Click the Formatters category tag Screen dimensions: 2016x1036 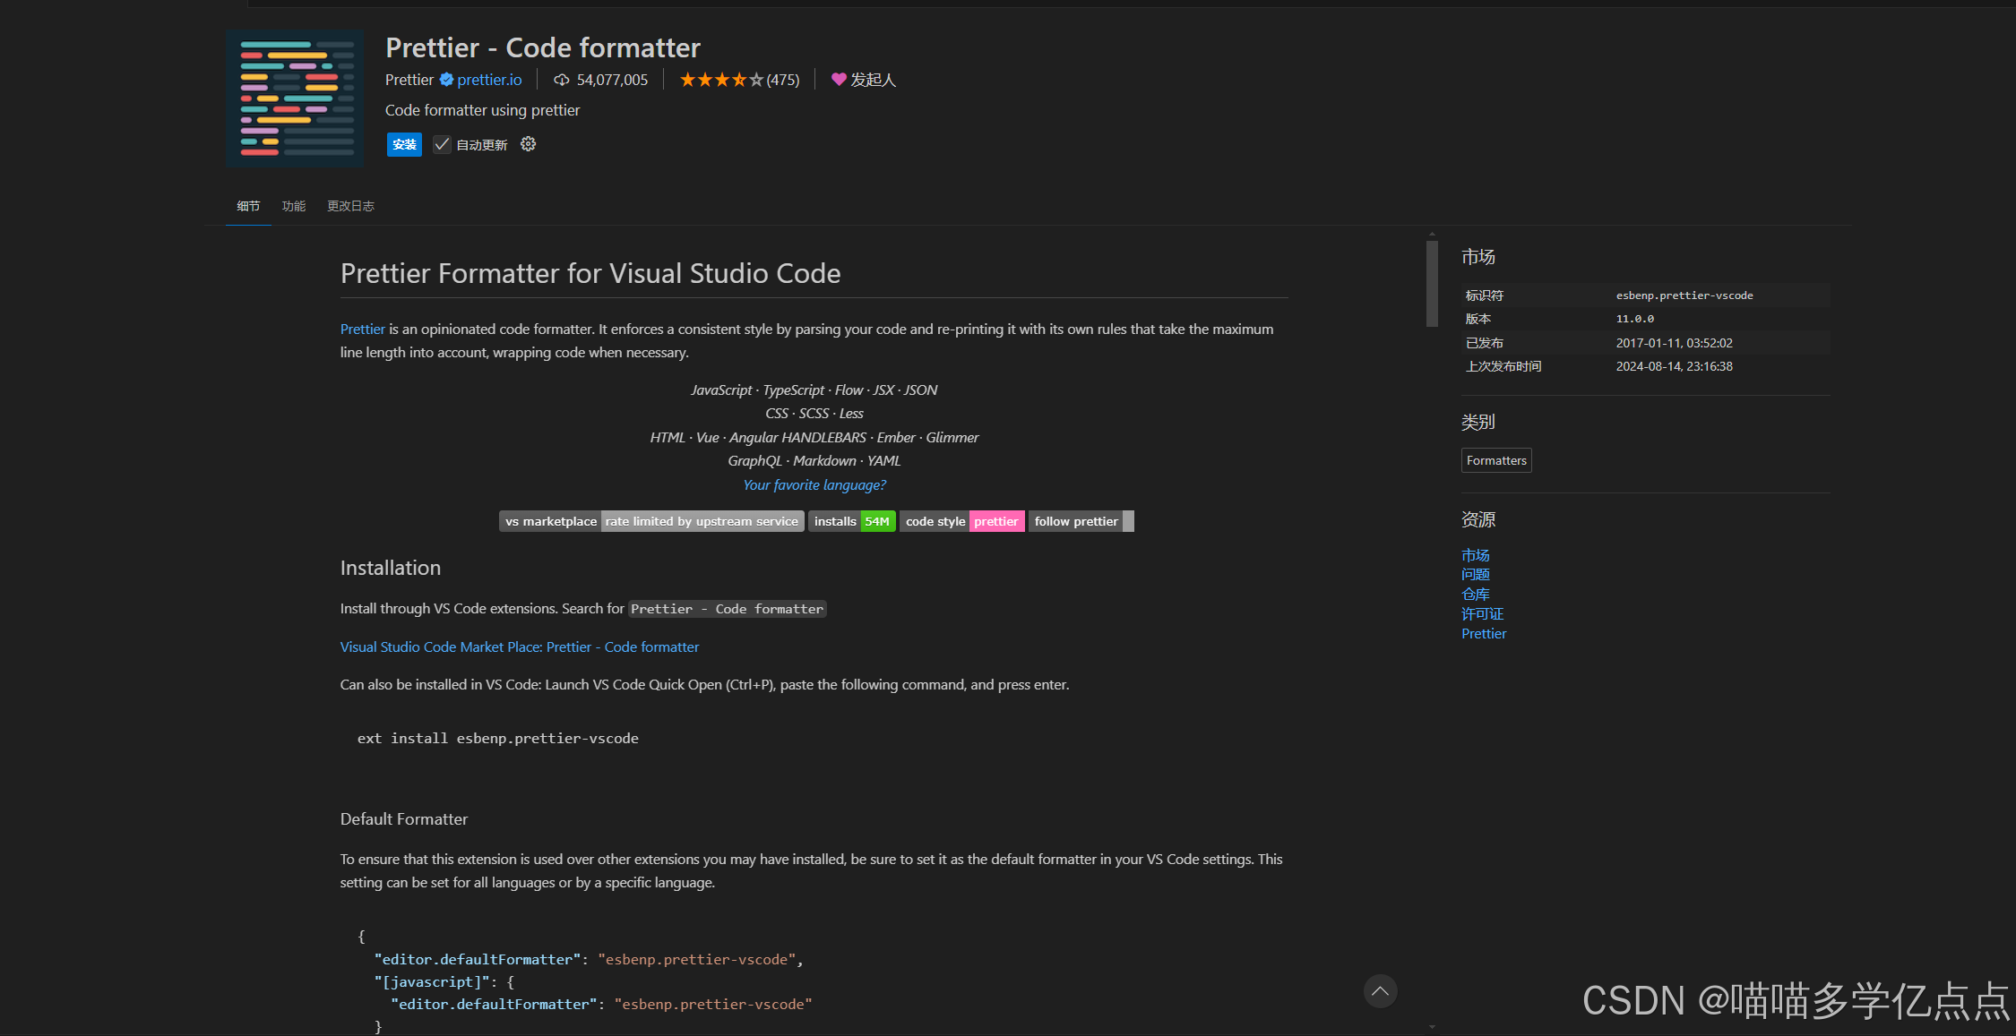(x=1496, y=460)
